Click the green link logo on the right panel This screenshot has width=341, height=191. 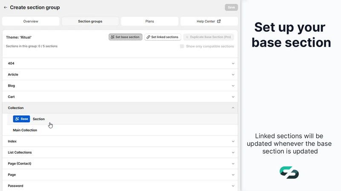(x=289, y=173)
